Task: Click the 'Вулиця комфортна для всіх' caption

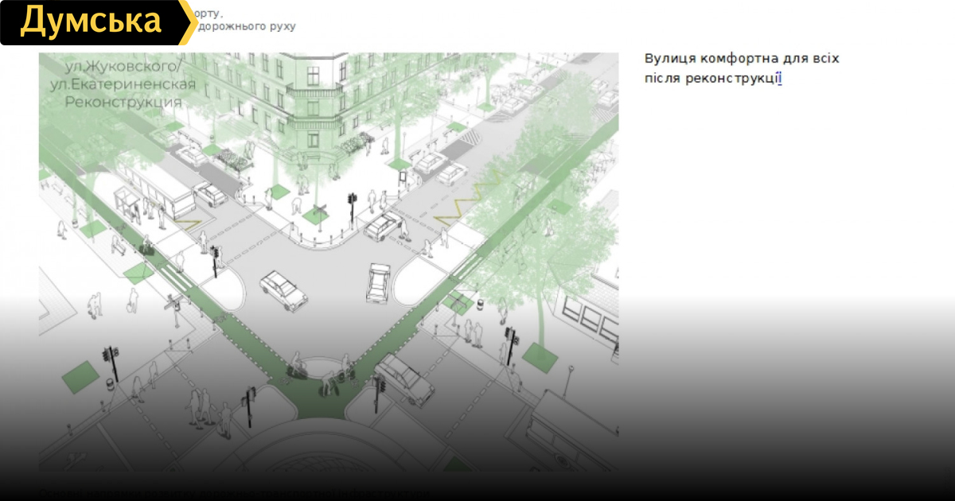Action: (x=741, y=59)
